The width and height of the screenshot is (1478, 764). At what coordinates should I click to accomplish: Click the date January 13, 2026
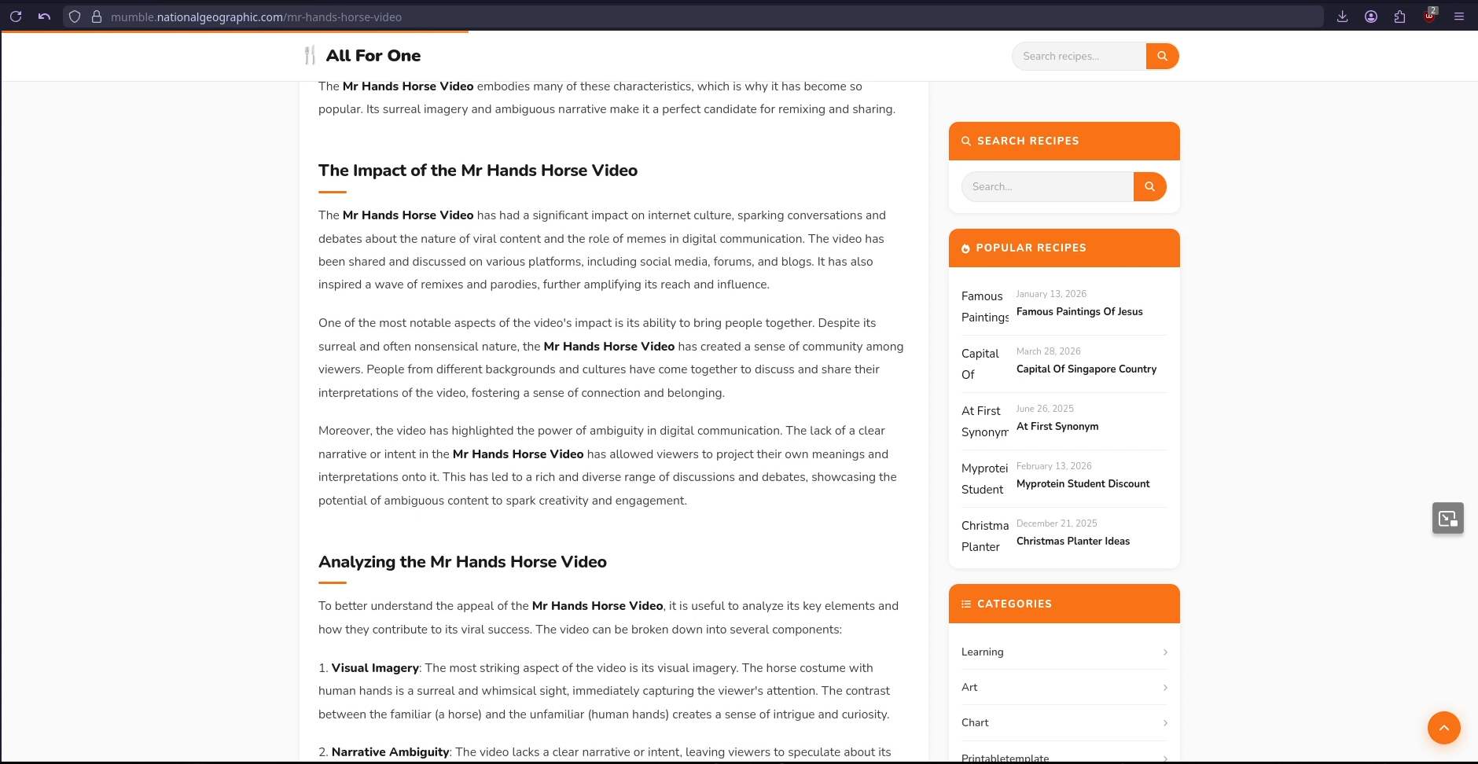coord(1051,294)
